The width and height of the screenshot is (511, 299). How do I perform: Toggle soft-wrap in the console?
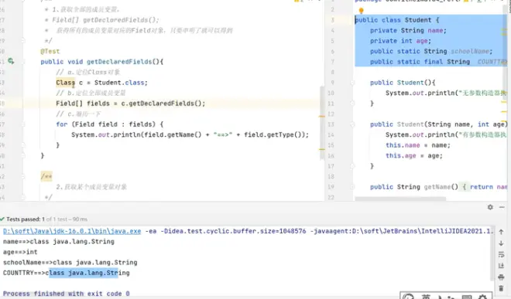[x=501, y=255]
